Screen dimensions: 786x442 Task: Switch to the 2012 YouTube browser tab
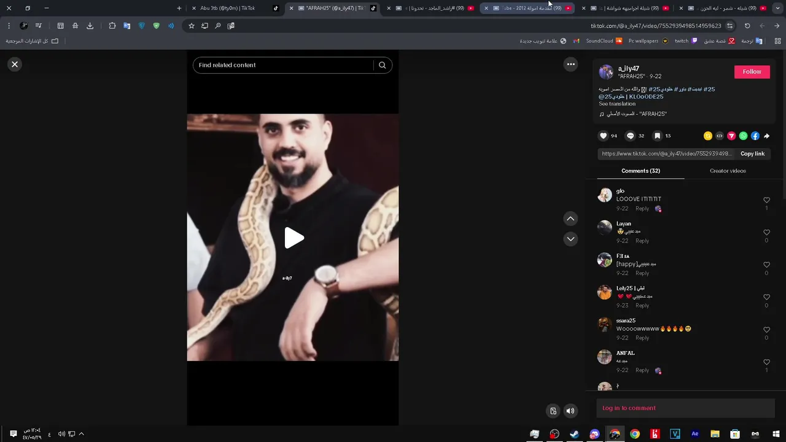pos(528,9)
